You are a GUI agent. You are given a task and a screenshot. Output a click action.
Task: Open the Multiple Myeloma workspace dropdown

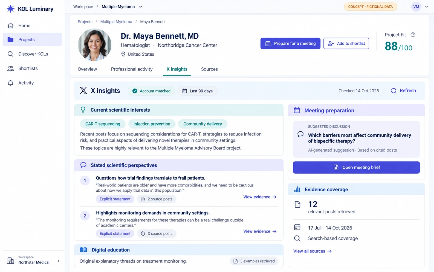click(122, 7)
